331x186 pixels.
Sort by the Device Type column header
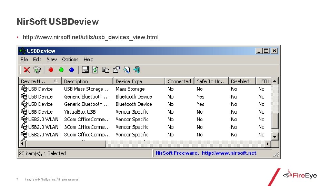(139, 81)
